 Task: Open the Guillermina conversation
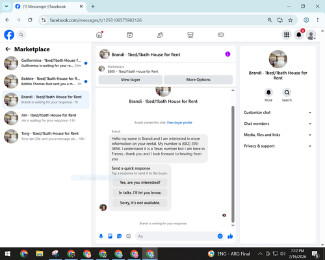click(x=45, y=63)
